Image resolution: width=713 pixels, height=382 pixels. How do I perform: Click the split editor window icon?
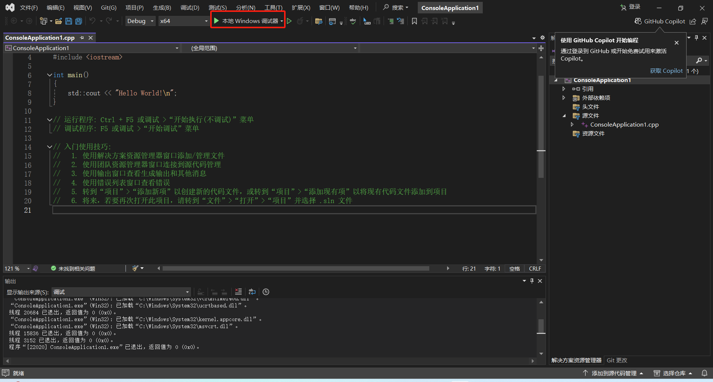coord(541,48)
